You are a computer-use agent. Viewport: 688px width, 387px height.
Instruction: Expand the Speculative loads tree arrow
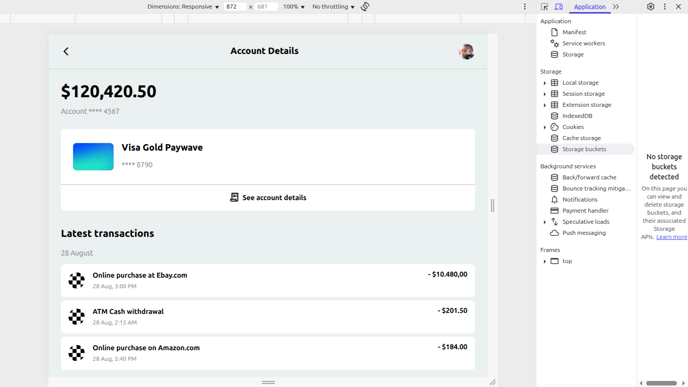(544, 222)
